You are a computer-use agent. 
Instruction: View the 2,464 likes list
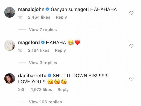click(x=39, y=17)
